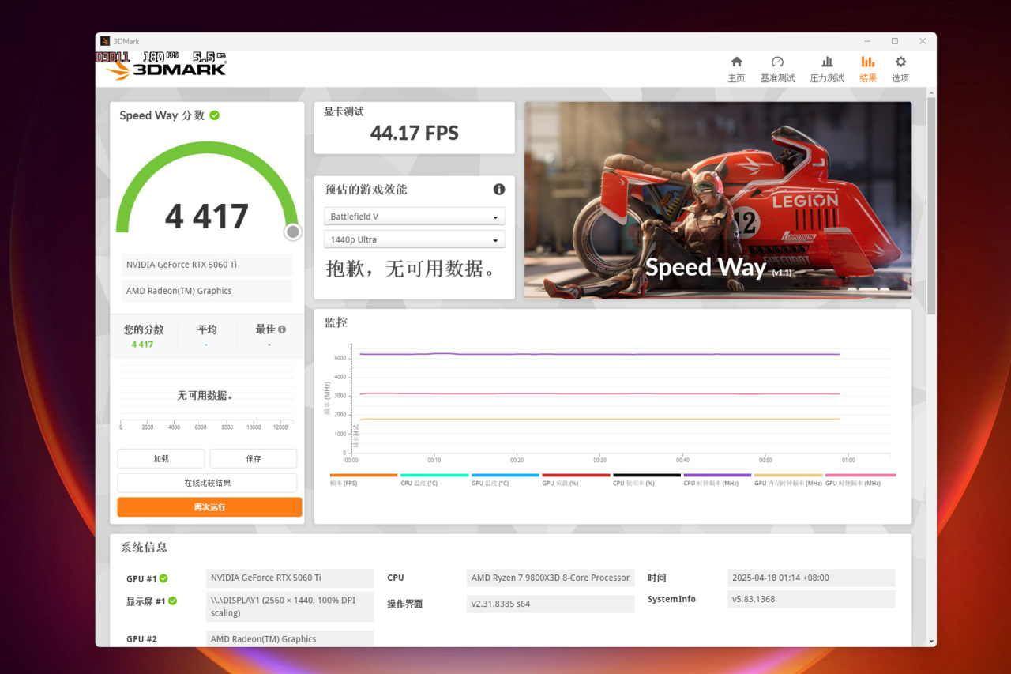
Task: Click the green check next to 显示屏 #1
Action: coord(172,601)
